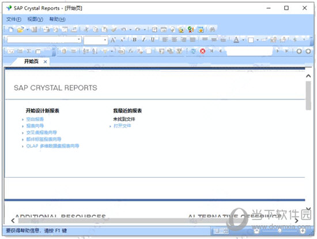Open the 视图(V) menu
The width and height of the screenshot is (317, 239).
(x=35, y=19)
